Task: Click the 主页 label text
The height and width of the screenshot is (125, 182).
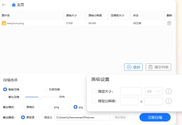Action: (x=20, y=5)
